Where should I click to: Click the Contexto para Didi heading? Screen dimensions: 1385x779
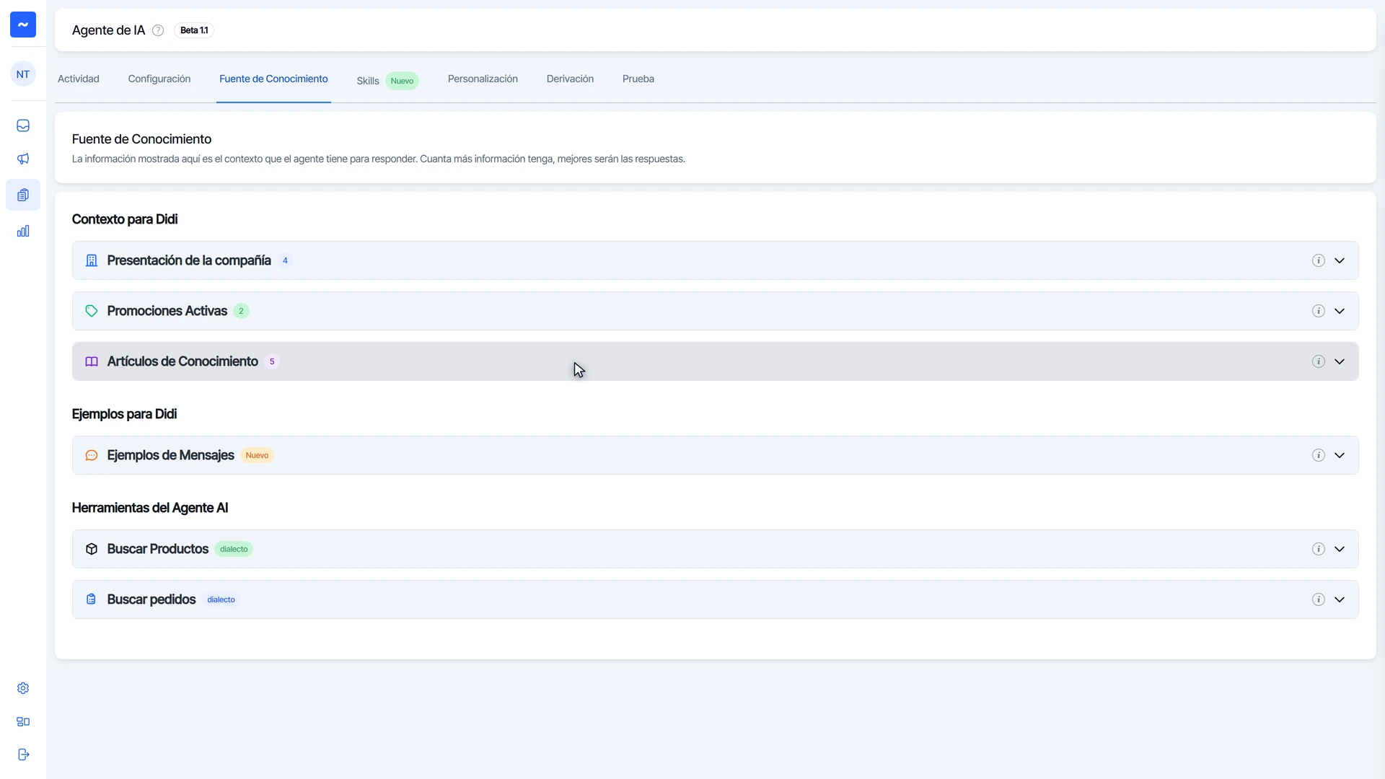pos(125,219)
